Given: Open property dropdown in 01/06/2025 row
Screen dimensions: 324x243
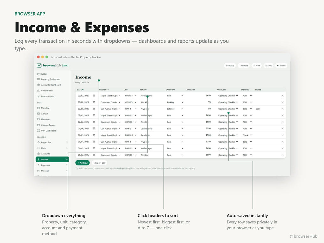Looking at the screenshot, I should click(110, 128).
